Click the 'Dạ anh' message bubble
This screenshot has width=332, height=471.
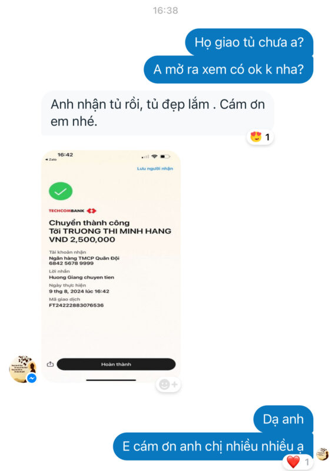point(283,419)
